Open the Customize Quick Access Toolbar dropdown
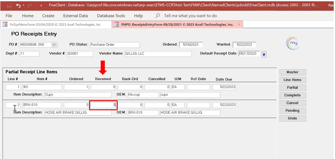The width and height of the screenshot is (335, 159). [x=41, y=5]
